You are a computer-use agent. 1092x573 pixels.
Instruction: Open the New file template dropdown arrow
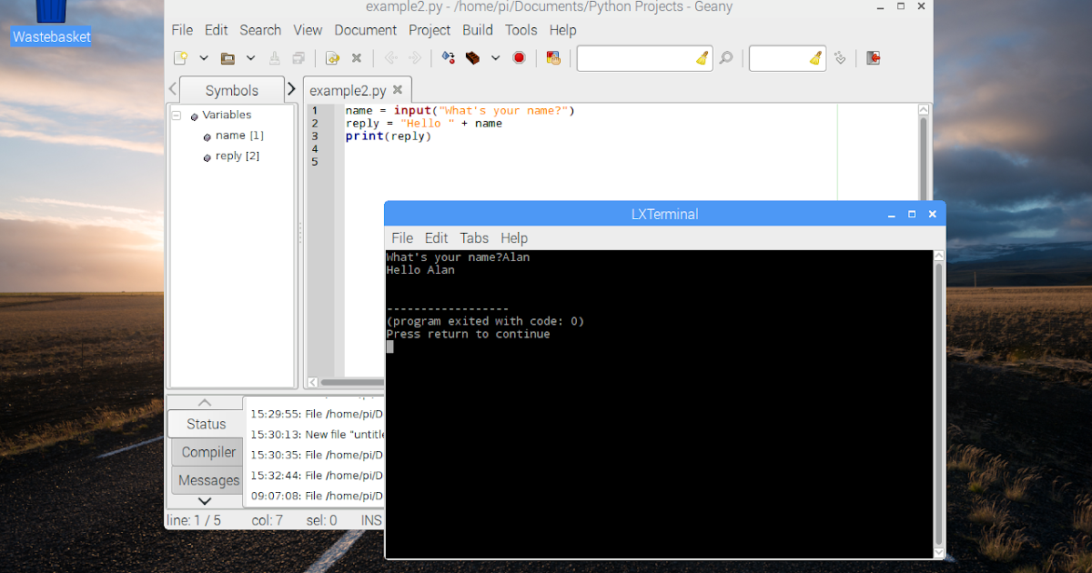tap(204, 58)
